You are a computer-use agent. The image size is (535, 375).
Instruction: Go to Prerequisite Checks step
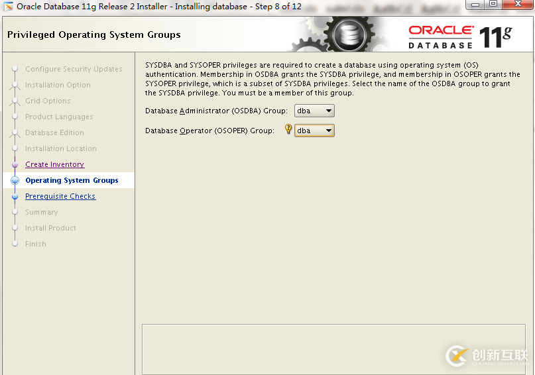pyautogui.click(x=60, y=196)
